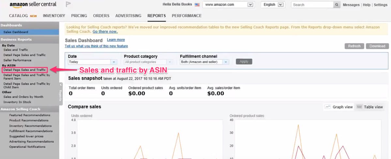The width and height of the screenshot is (391, 159).
Task: Click the Dashboards section header
Action: pyautogui.click(x=29, y=25)
